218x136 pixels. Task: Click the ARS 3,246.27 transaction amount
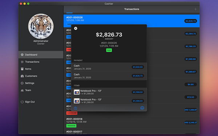point(191,123)
